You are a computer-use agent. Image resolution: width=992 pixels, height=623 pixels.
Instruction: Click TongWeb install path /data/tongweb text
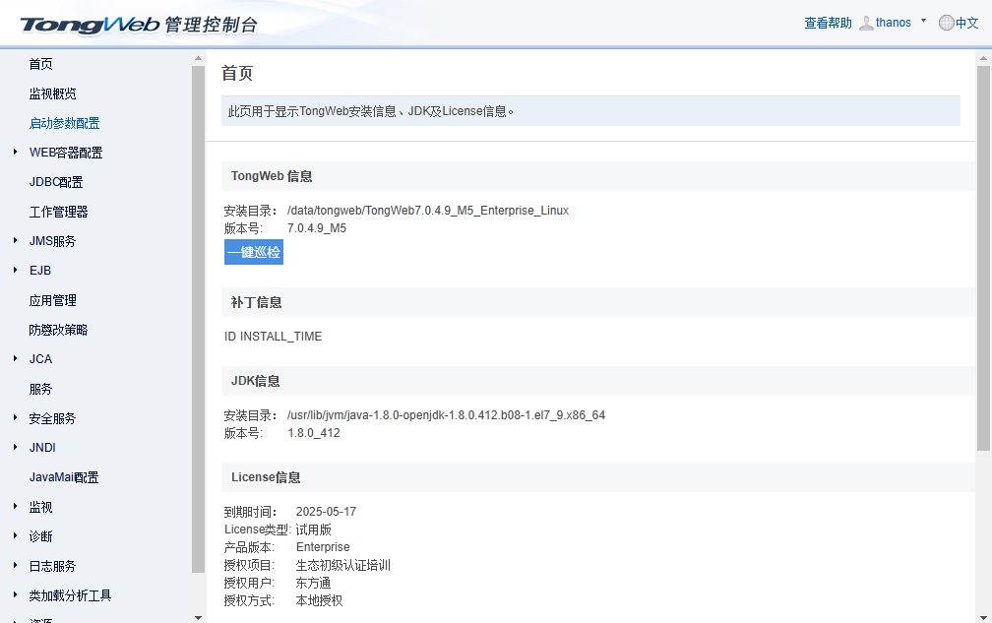428,210
